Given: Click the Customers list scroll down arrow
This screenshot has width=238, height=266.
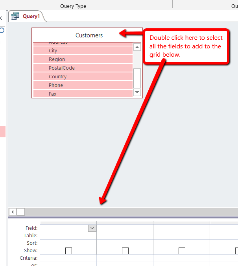Looking at the screenshot, I should point(137,92).
